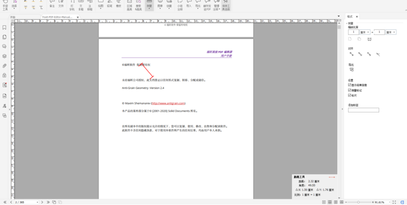Viewport: 407px width, 205px height.
Task: Uncheck 显示结果信息 show result info
Action: pos(350,85)
